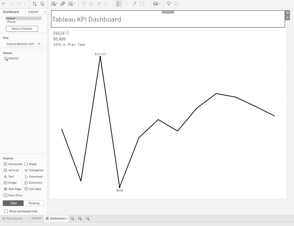Click the Duplicate sheet icon
Image resolution: width=294 pixels, height=226 pixels.
point(63,4)
